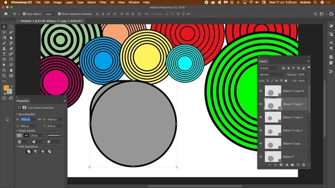Click the Layers panel tab
The width and height of the screenshot is (335, 188).
pos(263,61)
